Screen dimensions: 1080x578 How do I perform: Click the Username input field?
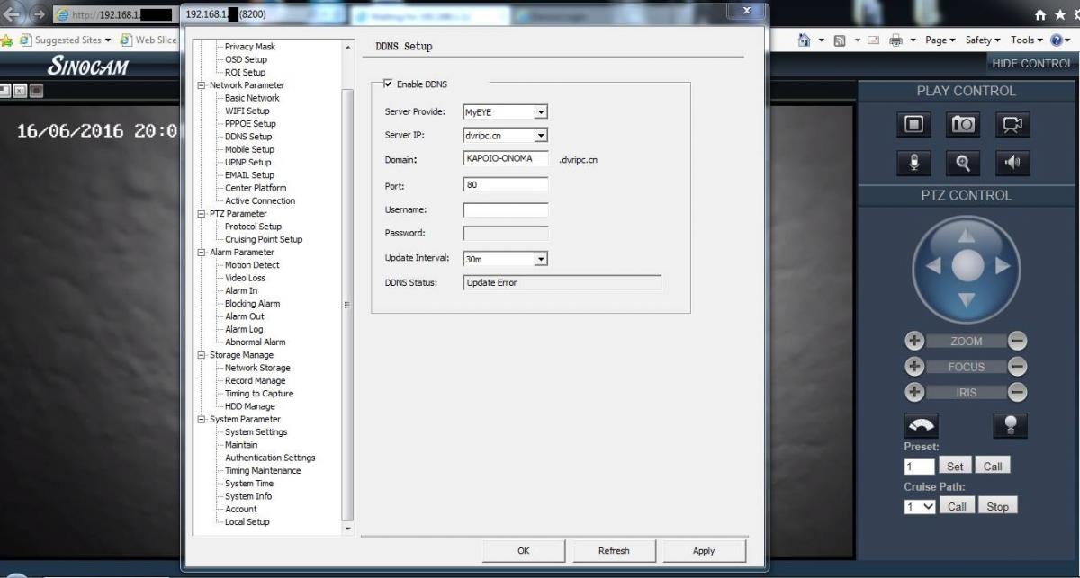pos(506,210)
